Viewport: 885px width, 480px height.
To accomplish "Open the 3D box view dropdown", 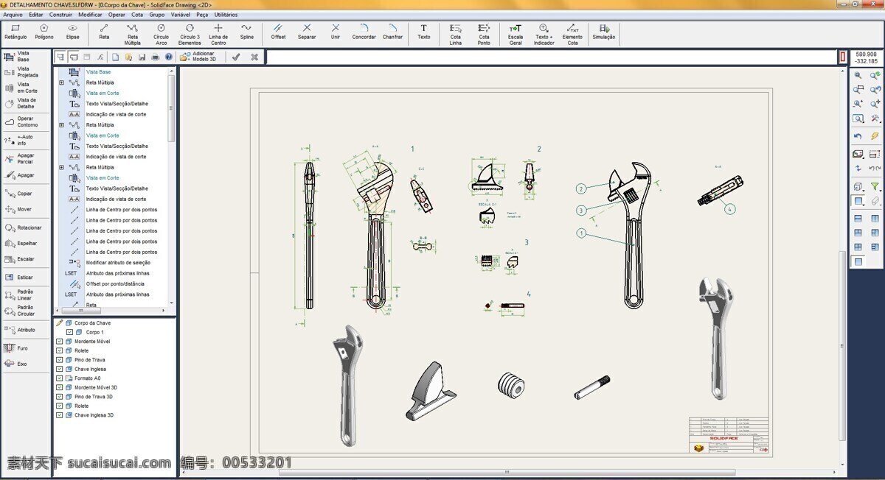I will click(x=858, y=187).
